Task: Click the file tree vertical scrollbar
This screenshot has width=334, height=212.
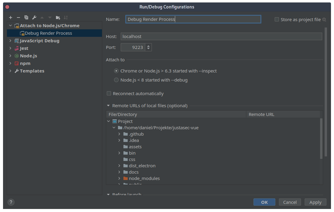Action: [x=321, y=138]
